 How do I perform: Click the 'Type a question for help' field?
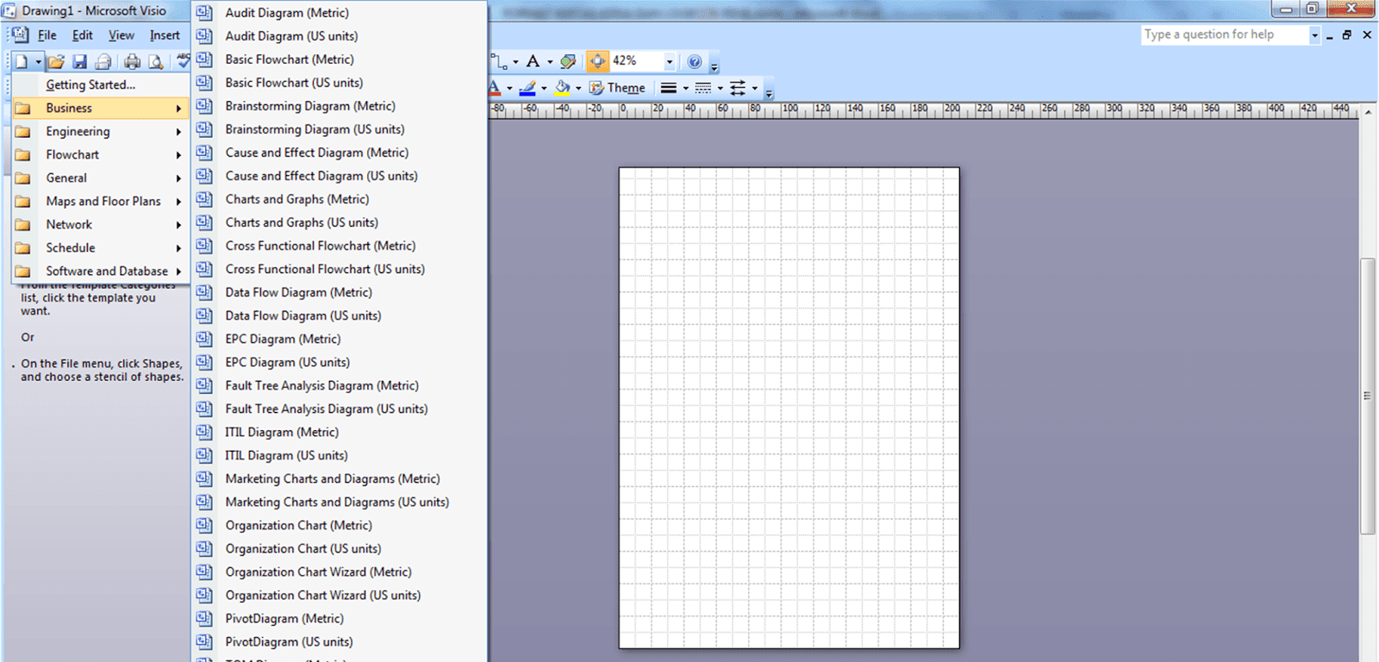[1224, 34]
